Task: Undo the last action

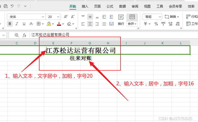Action: (x=12, y=6)
